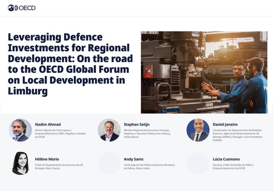This screenshot has height=191, width=278.
Task: Click the Daniel Janeiro speaker name
Action: [x=225, y=125]
